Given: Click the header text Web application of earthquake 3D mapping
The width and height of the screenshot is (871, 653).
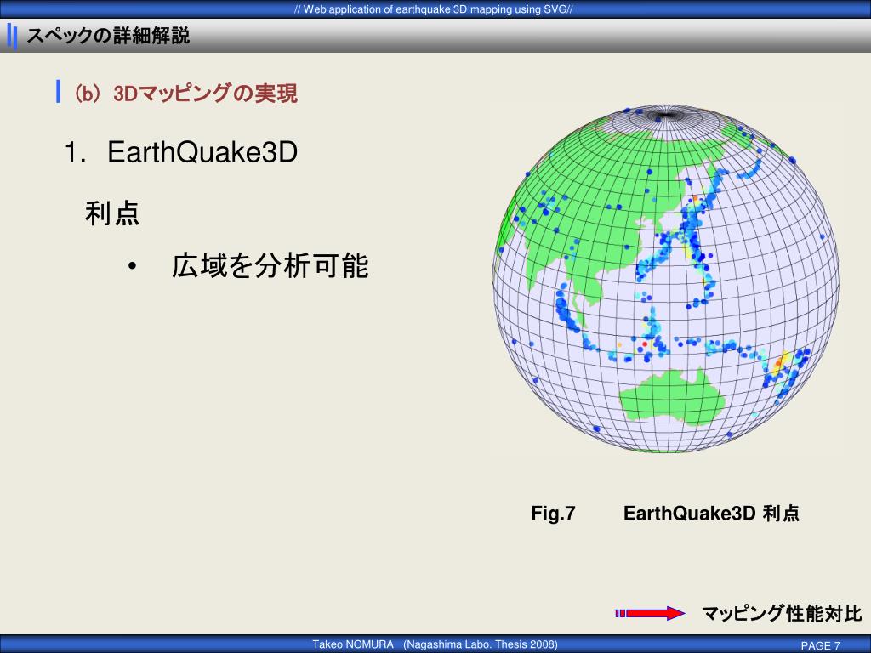Looking at the screenshot, I should (x=435, y=9).
